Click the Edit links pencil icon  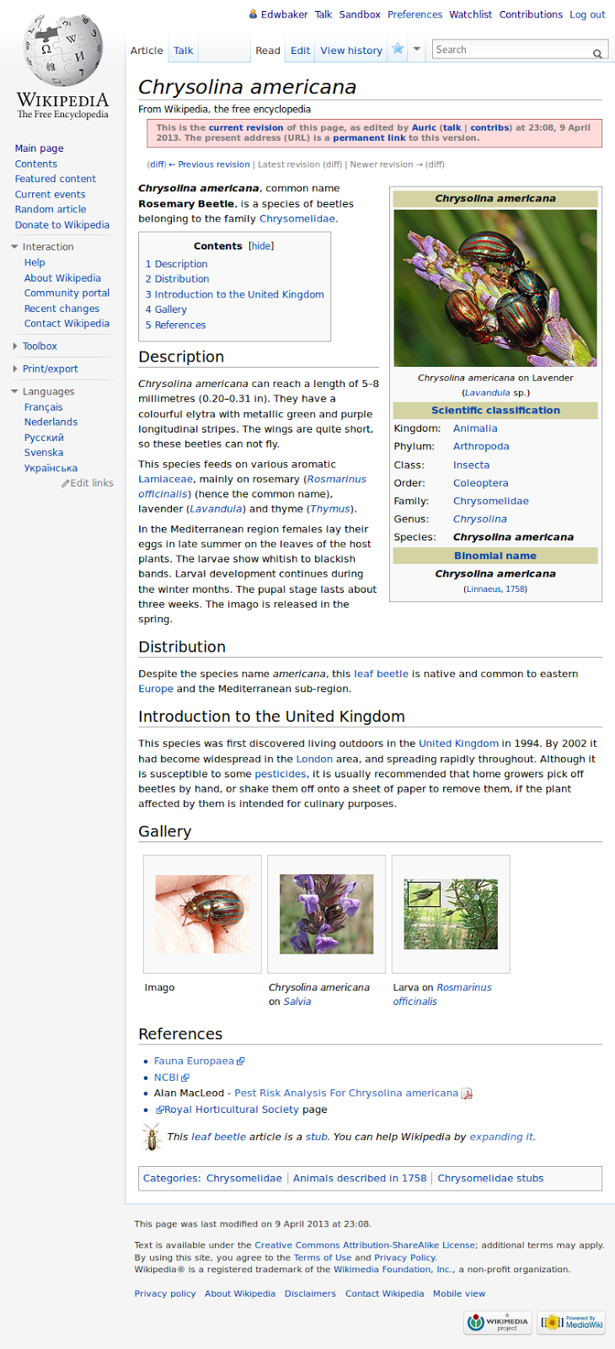[66, 483]
